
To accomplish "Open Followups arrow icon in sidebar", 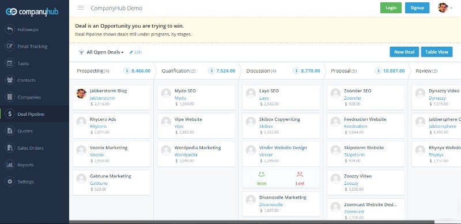I will [x=10, y=29].
